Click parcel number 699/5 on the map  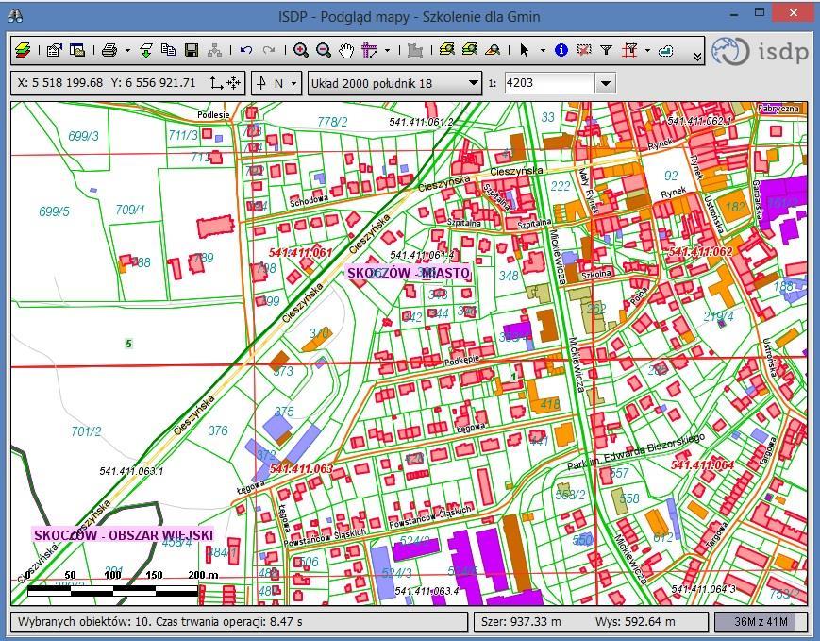(54, 211)
